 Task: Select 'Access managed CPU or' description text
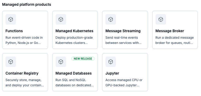pos(124,80)
